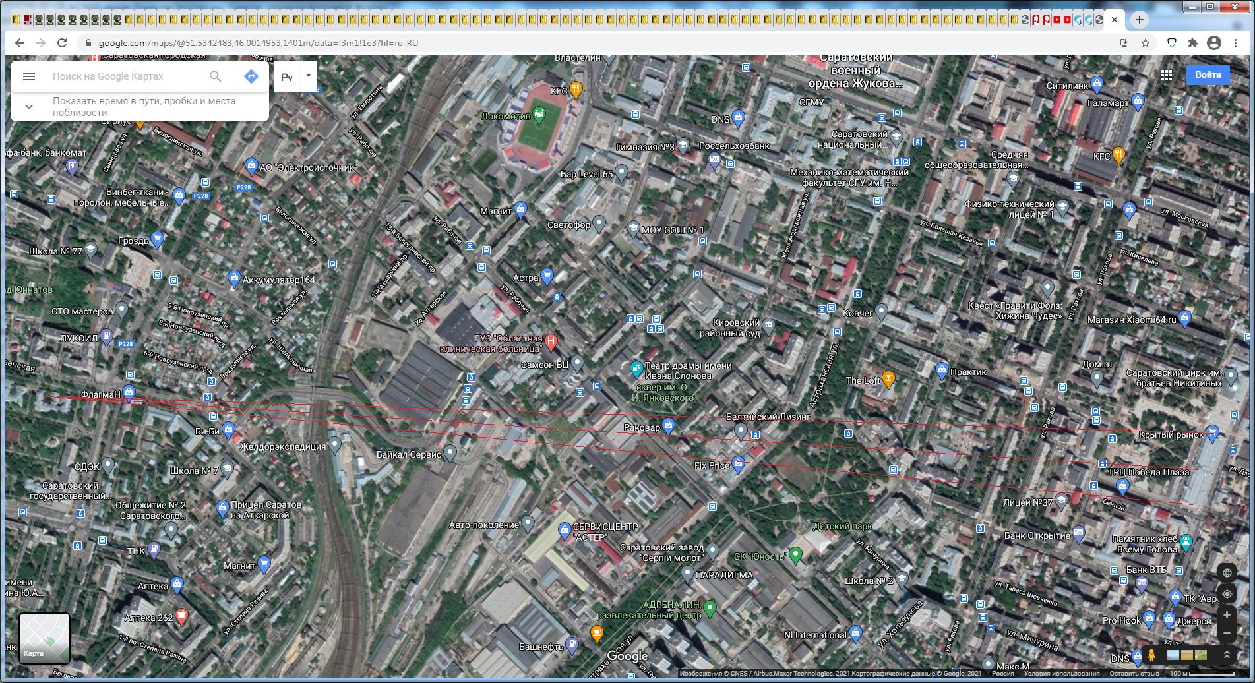Click the search magnifier icon
Screen dimensions: 1255x683
coord(216,76)
